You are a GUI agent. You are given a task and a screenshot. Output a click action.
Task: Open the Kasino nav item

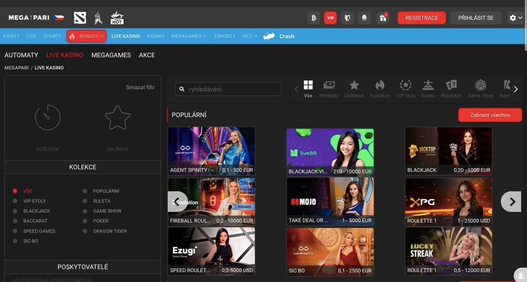click(x=155, y=36)
